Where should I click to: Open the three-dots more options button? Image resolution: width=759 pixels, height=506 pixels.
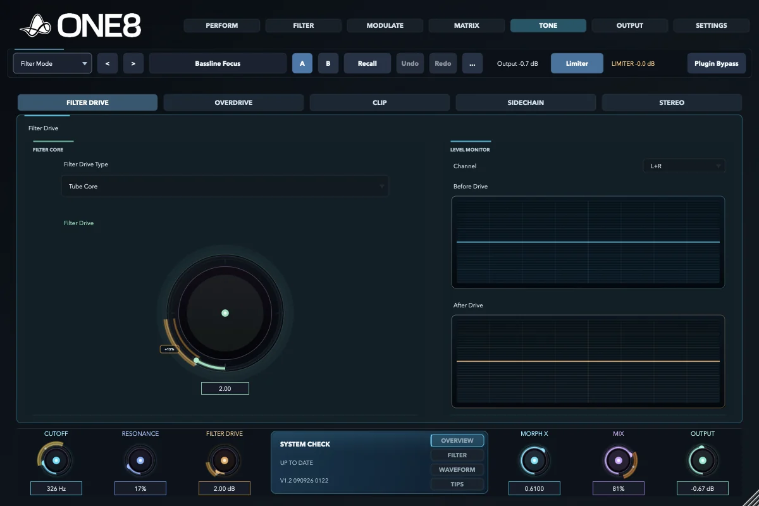472,63
